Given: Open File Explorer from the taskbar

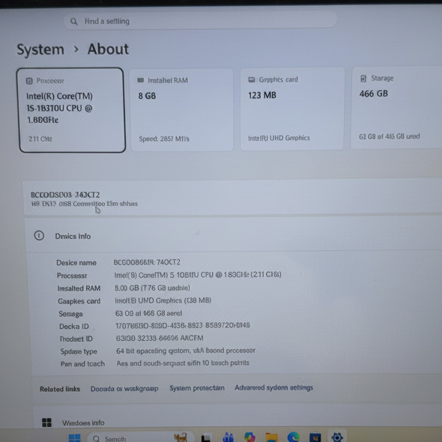Looking at the screenshot, I should coord(272,438).
